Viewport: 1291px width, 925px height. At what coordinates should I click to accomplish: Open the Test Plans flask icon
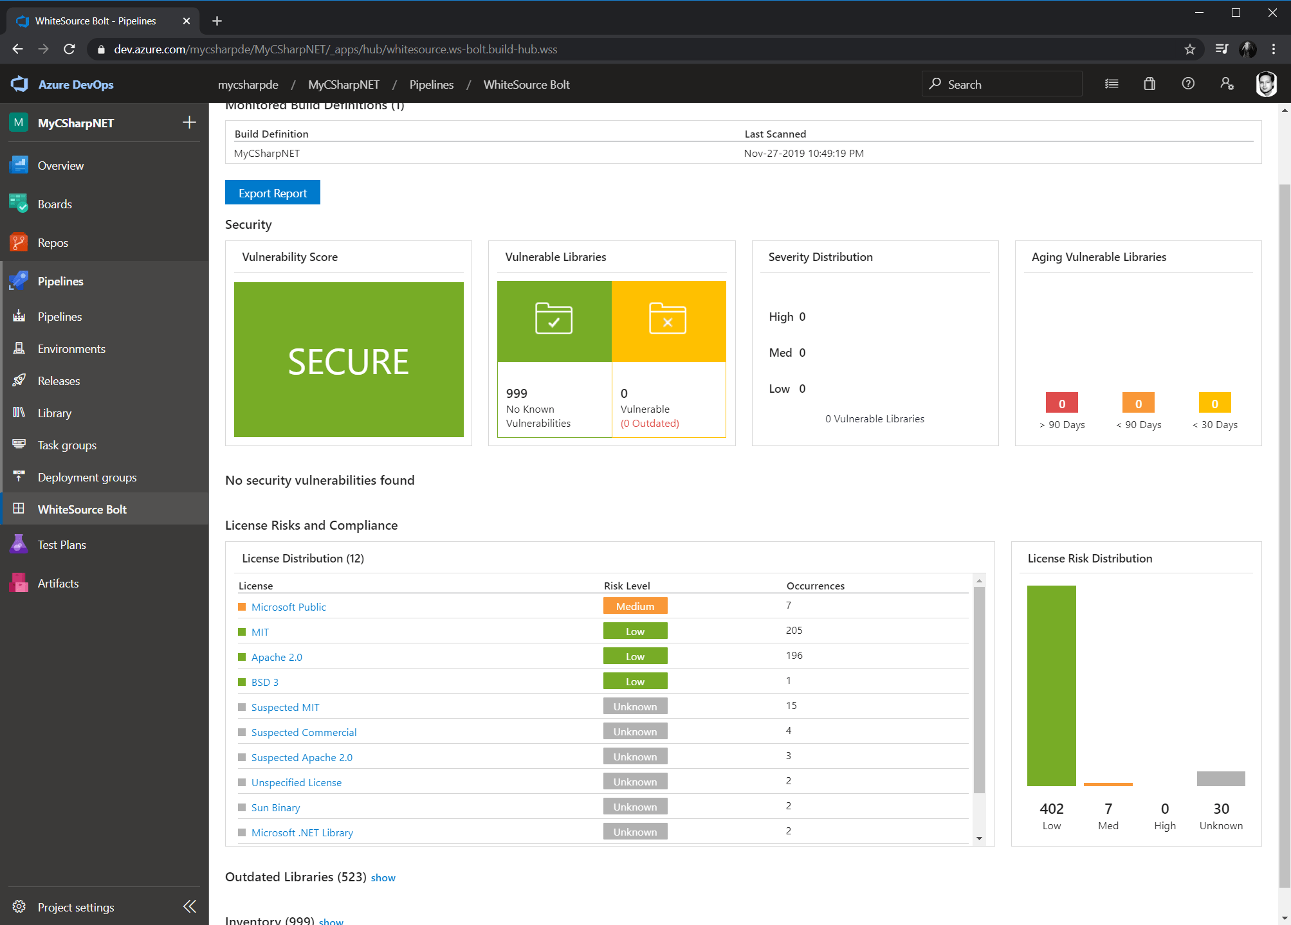(x=19, y=544)
